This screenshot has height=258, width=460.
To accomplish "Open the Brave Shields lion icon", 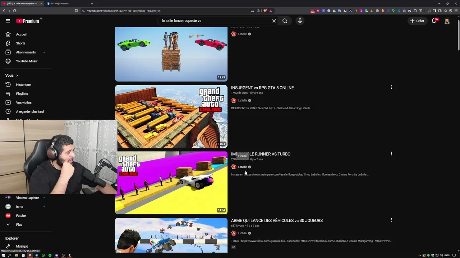I will [265, 11].
